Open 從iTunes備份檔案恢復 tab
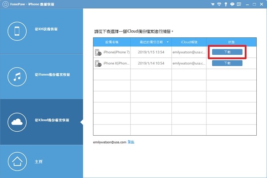This screenshot has width=267, height=178. (x=41, y=77)
